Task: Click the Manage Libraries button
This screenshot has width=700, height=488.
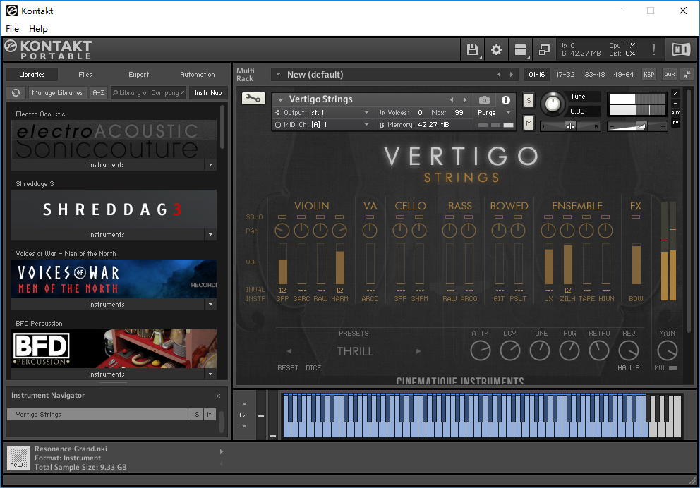Action: click(58, 93)
